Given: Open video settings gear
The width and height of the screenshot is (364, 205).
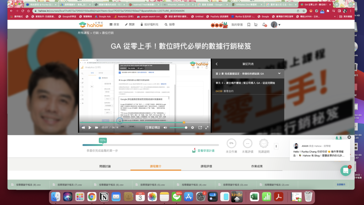Looking at the screenshot, I should point(193,127).
